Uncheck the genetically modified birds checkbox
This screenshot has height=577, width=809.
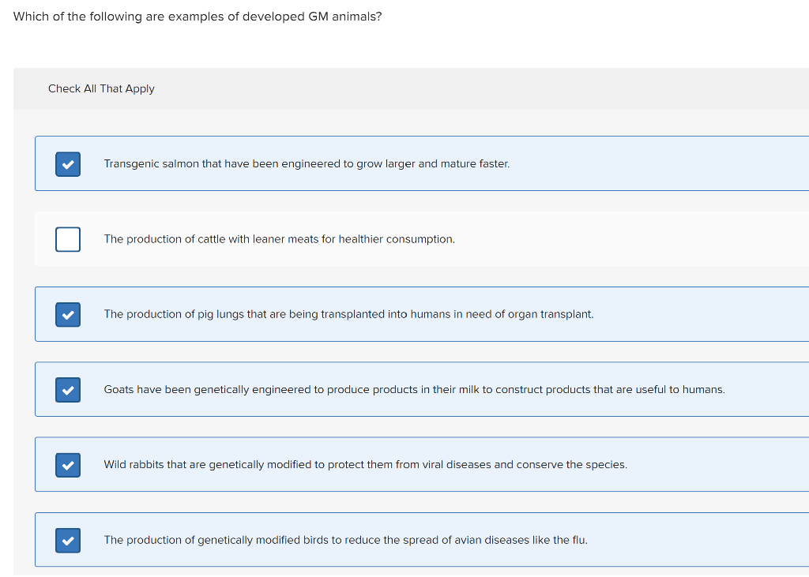tap(68, 541)
